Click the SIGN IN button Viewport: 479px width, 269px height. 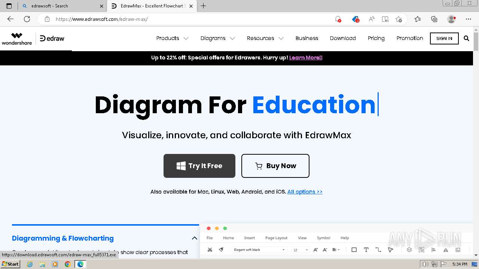pyautogui.click(x=444, y=38)
